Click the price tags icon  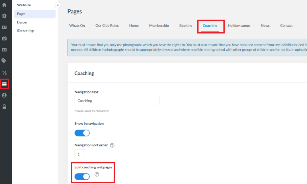4,61
